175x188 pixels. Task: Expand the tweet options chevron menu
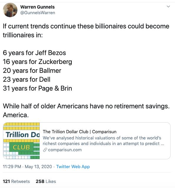click(168, 6)
